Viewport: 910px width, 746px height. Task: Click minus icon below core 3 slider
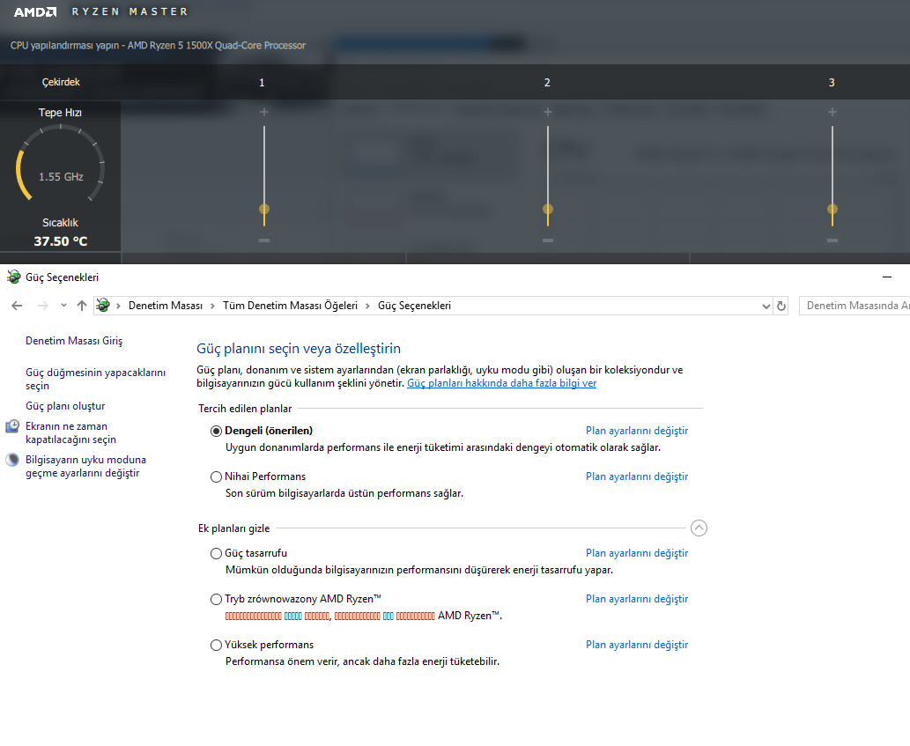pyautogui.click(x=832, y=240)
